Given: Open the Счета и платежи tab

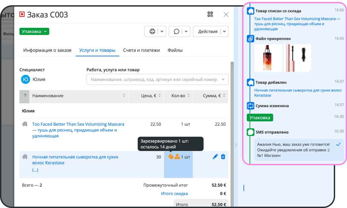Looking at the screenshot, I should (142, 50).
